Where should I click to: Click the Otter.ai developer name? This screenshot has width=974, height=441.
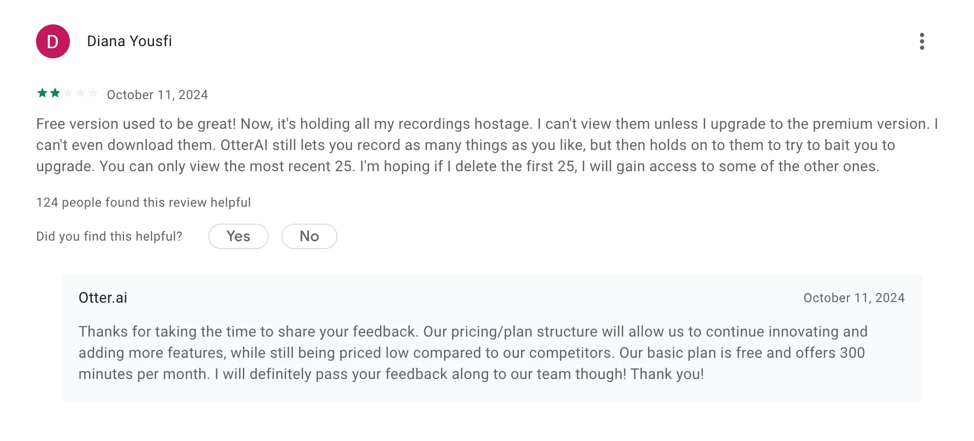pyautogui.click(x=103, y=298)
